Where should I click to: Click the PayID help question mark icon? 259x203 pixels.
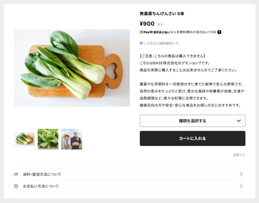(219, 32)
